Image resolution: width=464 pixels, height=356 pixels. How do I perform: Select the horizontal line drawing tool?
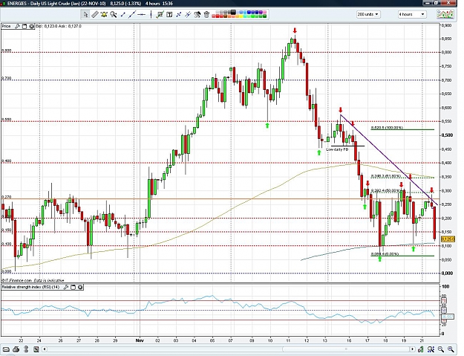142,14
